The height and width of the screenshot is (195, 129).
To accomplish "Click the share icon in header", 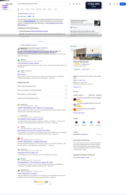I will [114, 4].
